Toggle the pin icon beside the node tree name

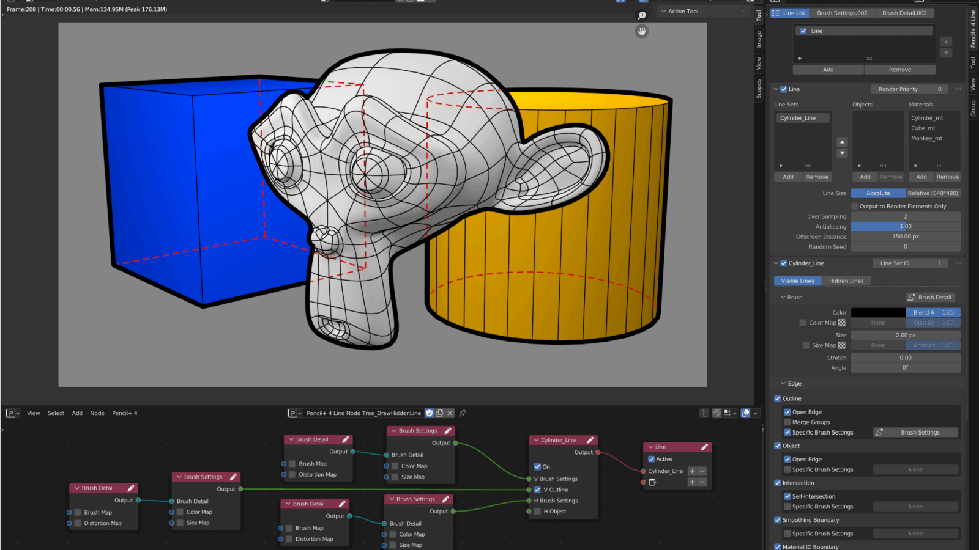tap(463, 413)
